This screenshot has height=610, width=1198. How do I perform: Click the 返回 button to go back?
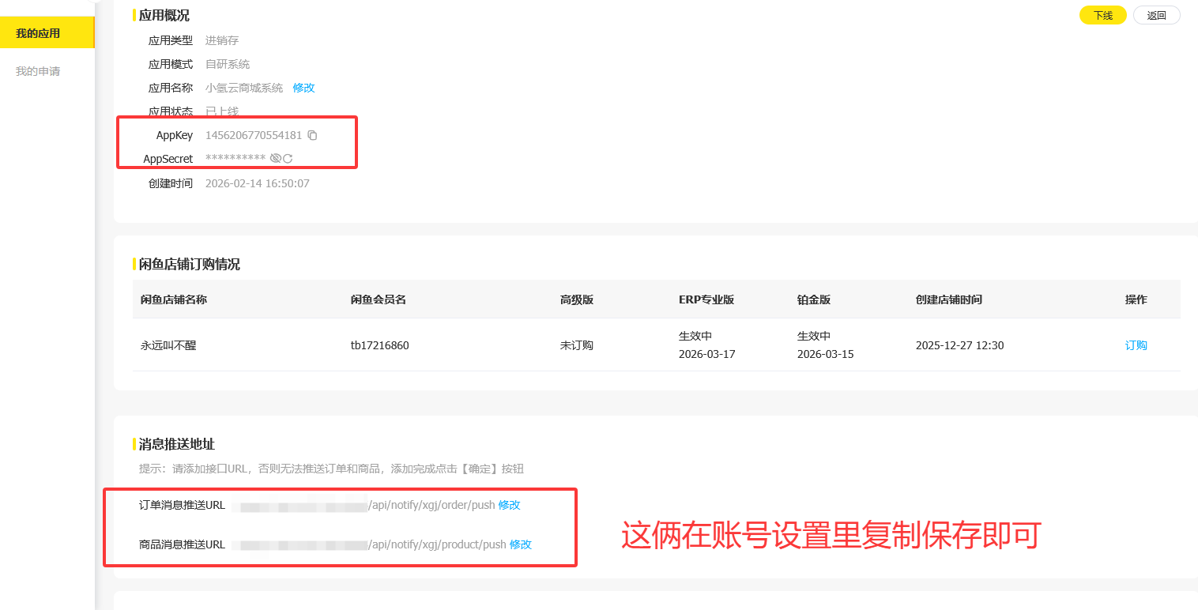1156,15
